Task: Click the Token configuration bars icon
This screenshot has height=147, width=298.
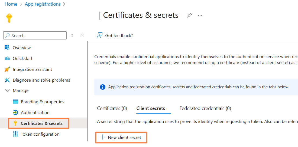Action: (x=15, y=134)
